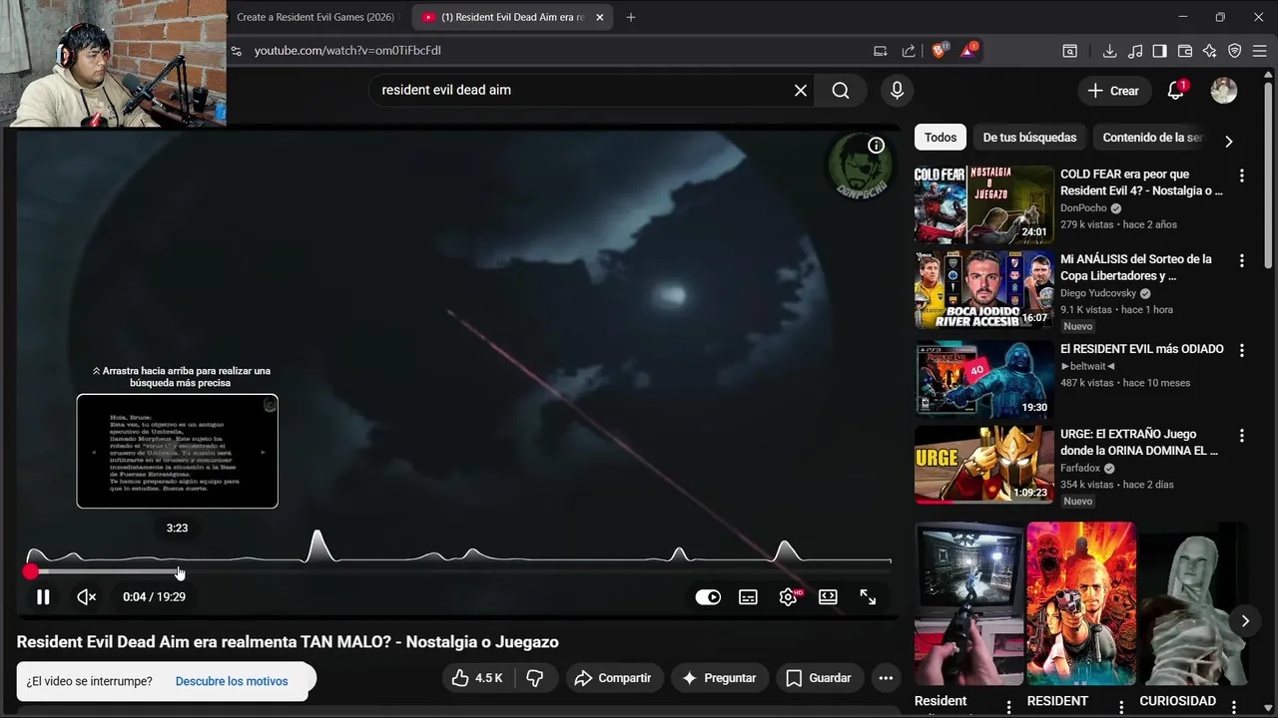The width and height of the screenshot is (1278, 718).
Task: Open El RESIDENT EVIL más ODIADO thumbnail
Action: click(983, 380)
